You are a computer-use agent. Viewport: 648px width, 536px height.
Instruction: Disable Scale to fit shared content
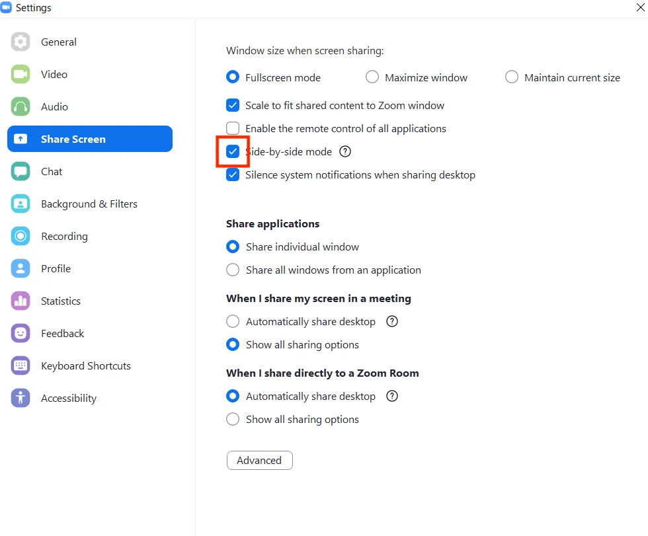233,105
